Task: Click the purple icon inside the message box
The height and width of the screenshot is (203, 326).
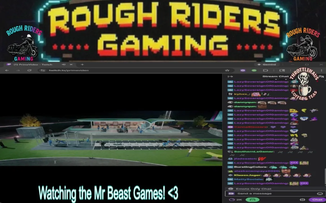Action: click(231, 193)
